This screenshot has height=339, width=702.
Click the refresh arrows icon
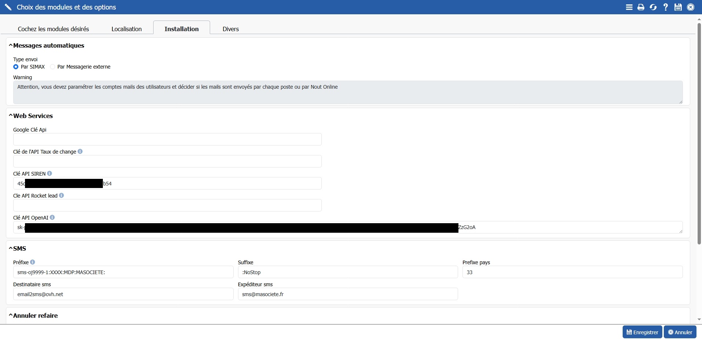[x=653, y=7]
